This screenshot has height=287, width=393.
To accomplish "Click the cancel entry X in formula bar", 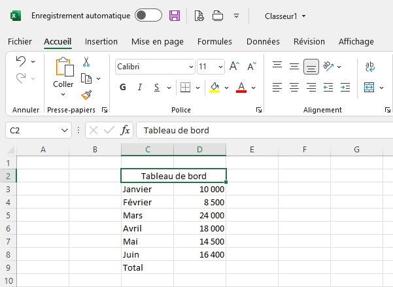I will pyautogui.click(x=94, y=130).
